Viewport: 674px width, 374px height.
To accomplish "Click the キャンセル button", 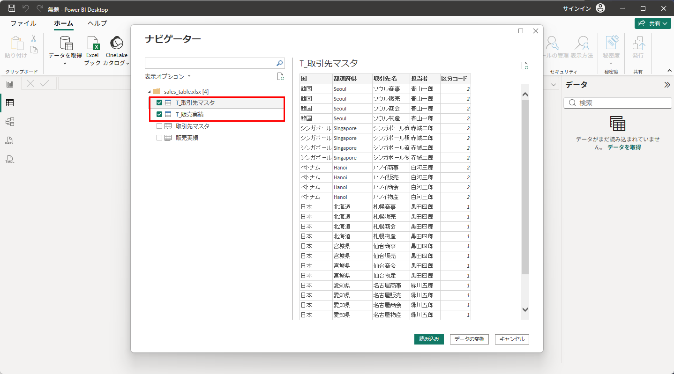I will [x=512, y=339].
